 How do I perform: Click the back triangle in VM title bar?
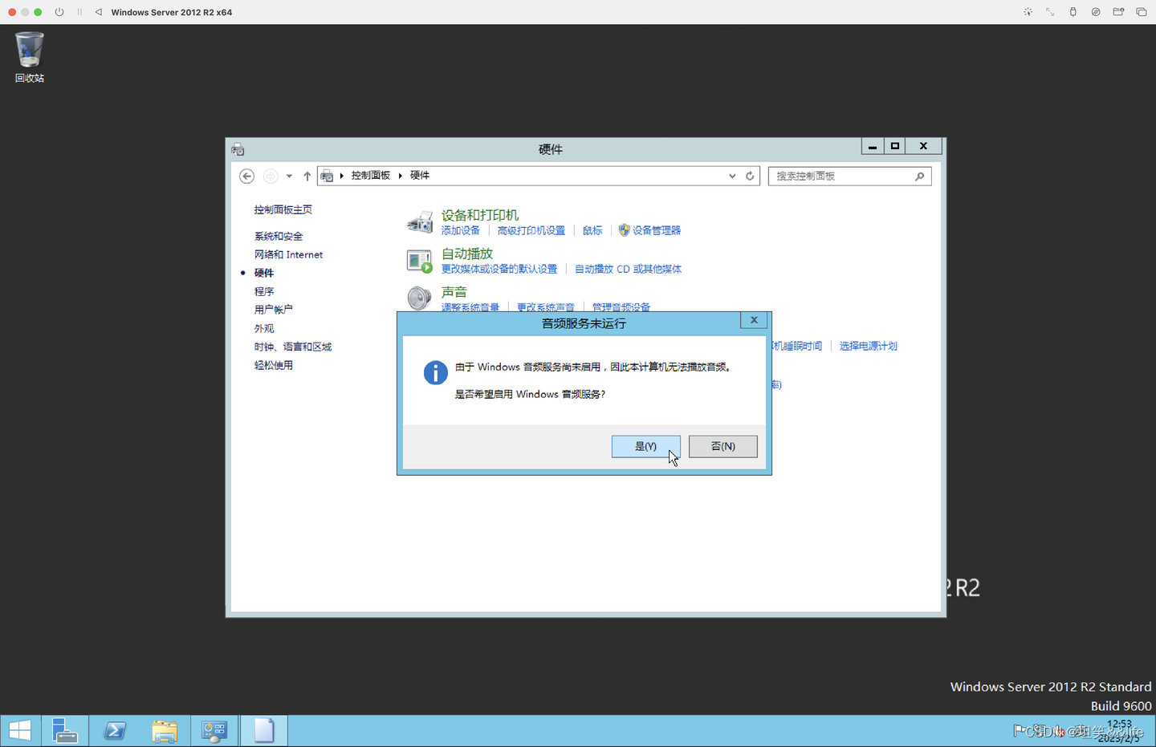click(98, 12)
